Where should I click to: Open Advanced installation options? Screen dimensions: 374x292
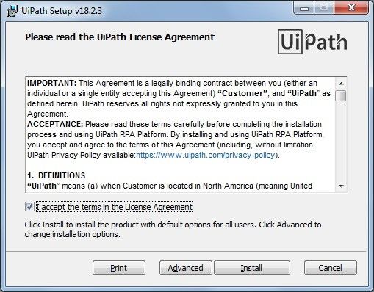click(x=185, y=268)
